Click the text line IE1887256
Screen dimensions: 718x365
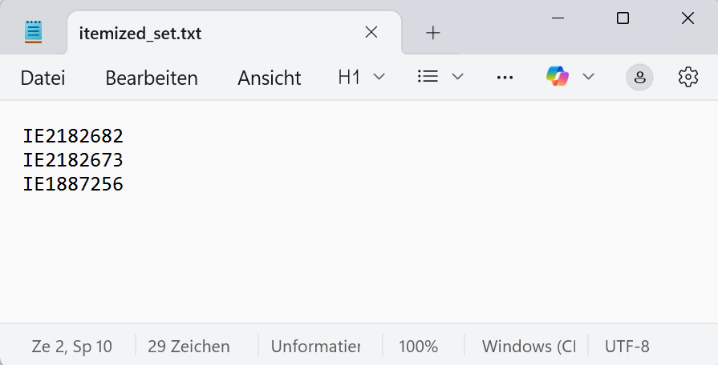coord(73,184)
